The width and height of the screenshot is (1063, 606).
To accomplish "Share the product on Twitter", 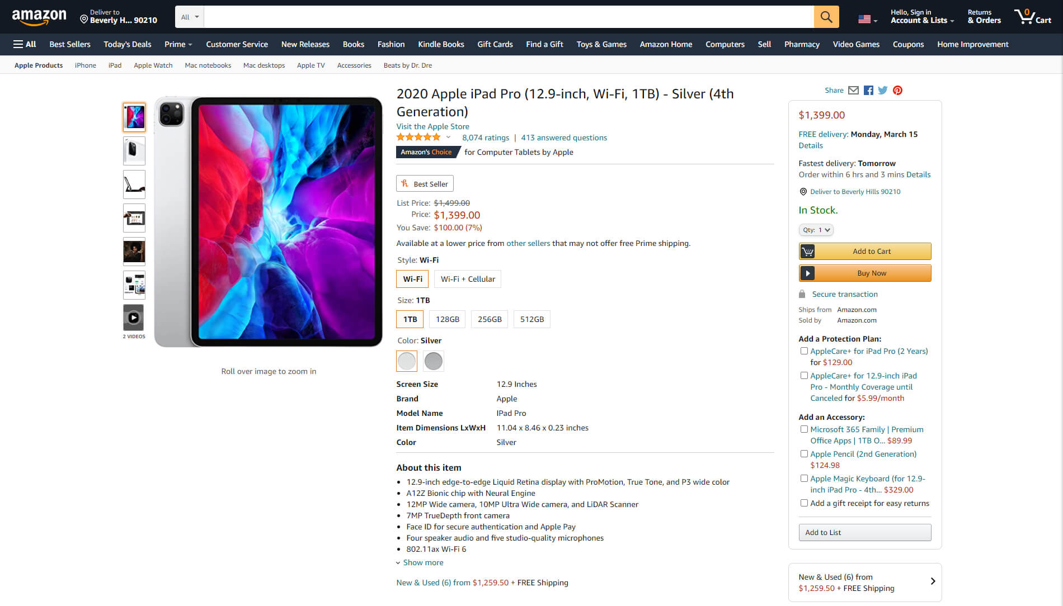I will (x=882, y=90).
